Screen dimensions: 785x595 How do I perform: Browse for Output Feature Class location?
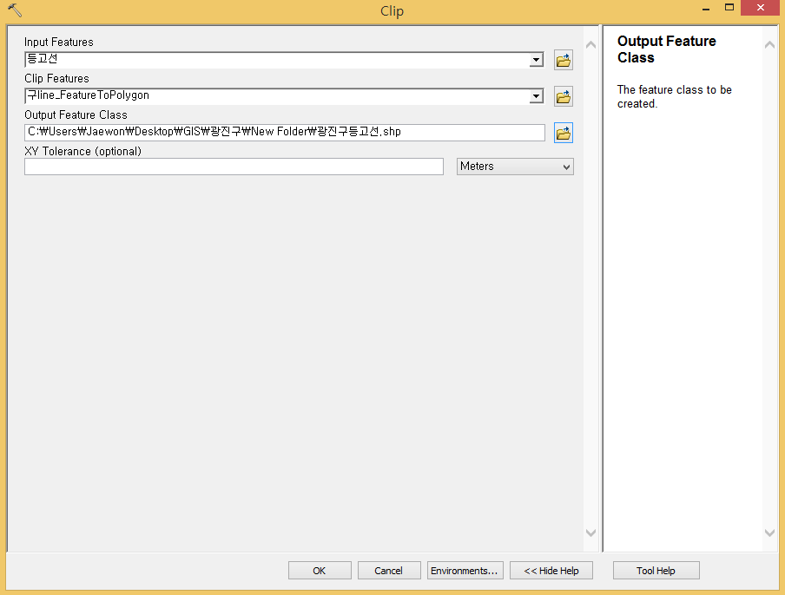point(564,133)
